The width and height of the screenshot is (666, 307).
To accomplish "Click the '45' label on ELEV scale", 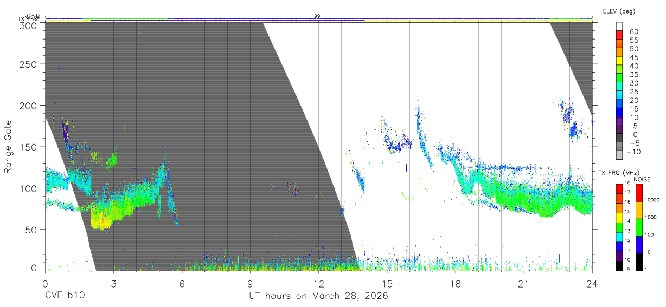I will [x=634, y=57].
